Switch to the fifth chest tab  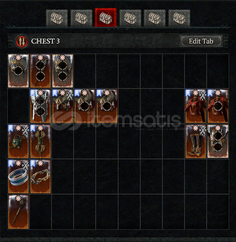click(x=154, y=19)
